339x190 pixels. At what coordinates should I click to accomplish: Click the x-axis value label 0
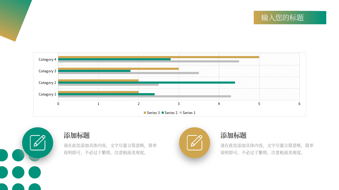(x=58, y=104)
